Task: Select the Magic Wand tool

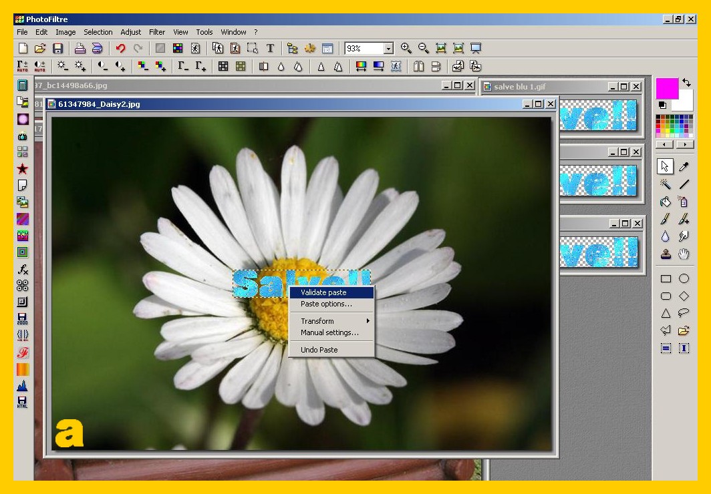Action: 666,184
